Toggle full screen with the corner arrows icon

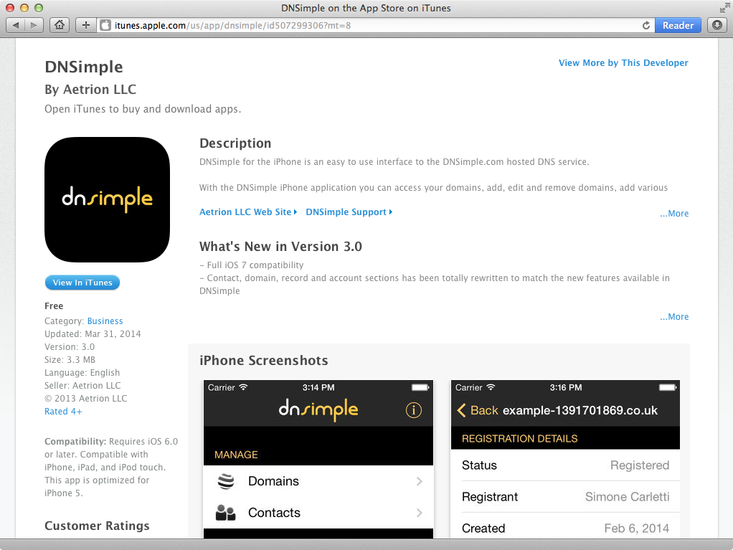tap(724, 8)
